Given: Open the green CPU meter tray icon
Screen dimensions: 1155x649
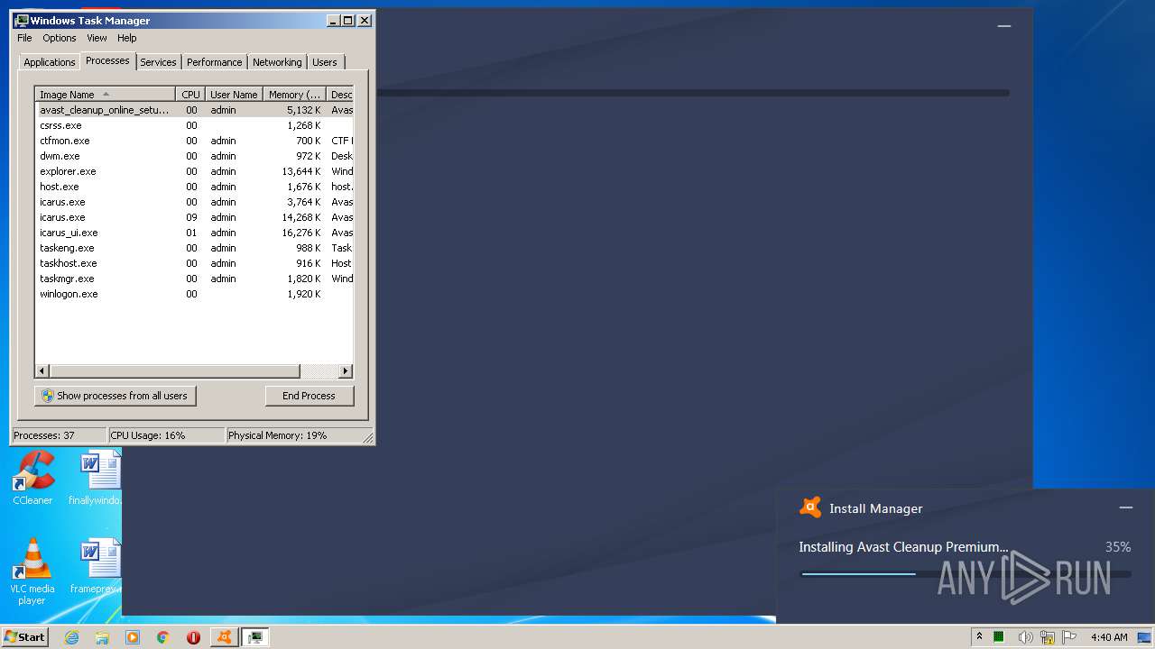Looking at the screenshot, I should 999,637.
